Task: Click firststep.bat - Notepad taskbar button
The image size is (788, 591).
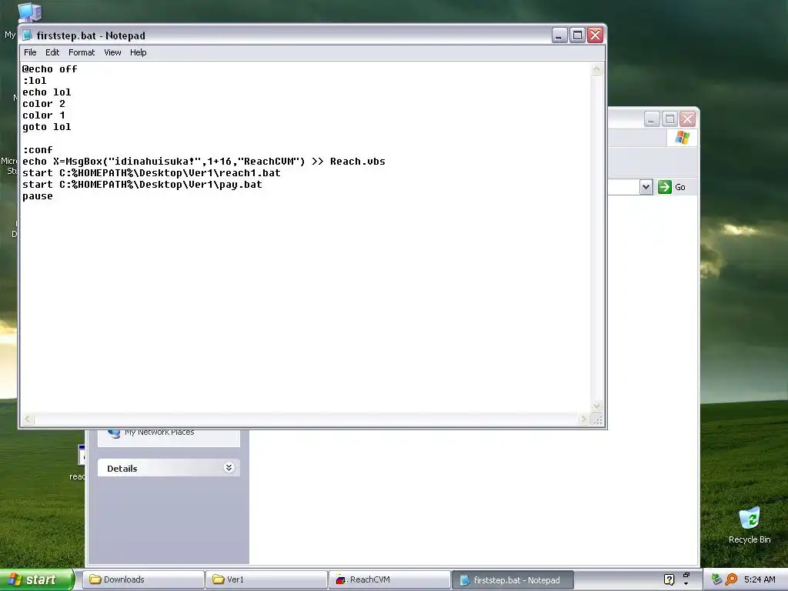Action: pyautogui.click(x=513, y=580)
